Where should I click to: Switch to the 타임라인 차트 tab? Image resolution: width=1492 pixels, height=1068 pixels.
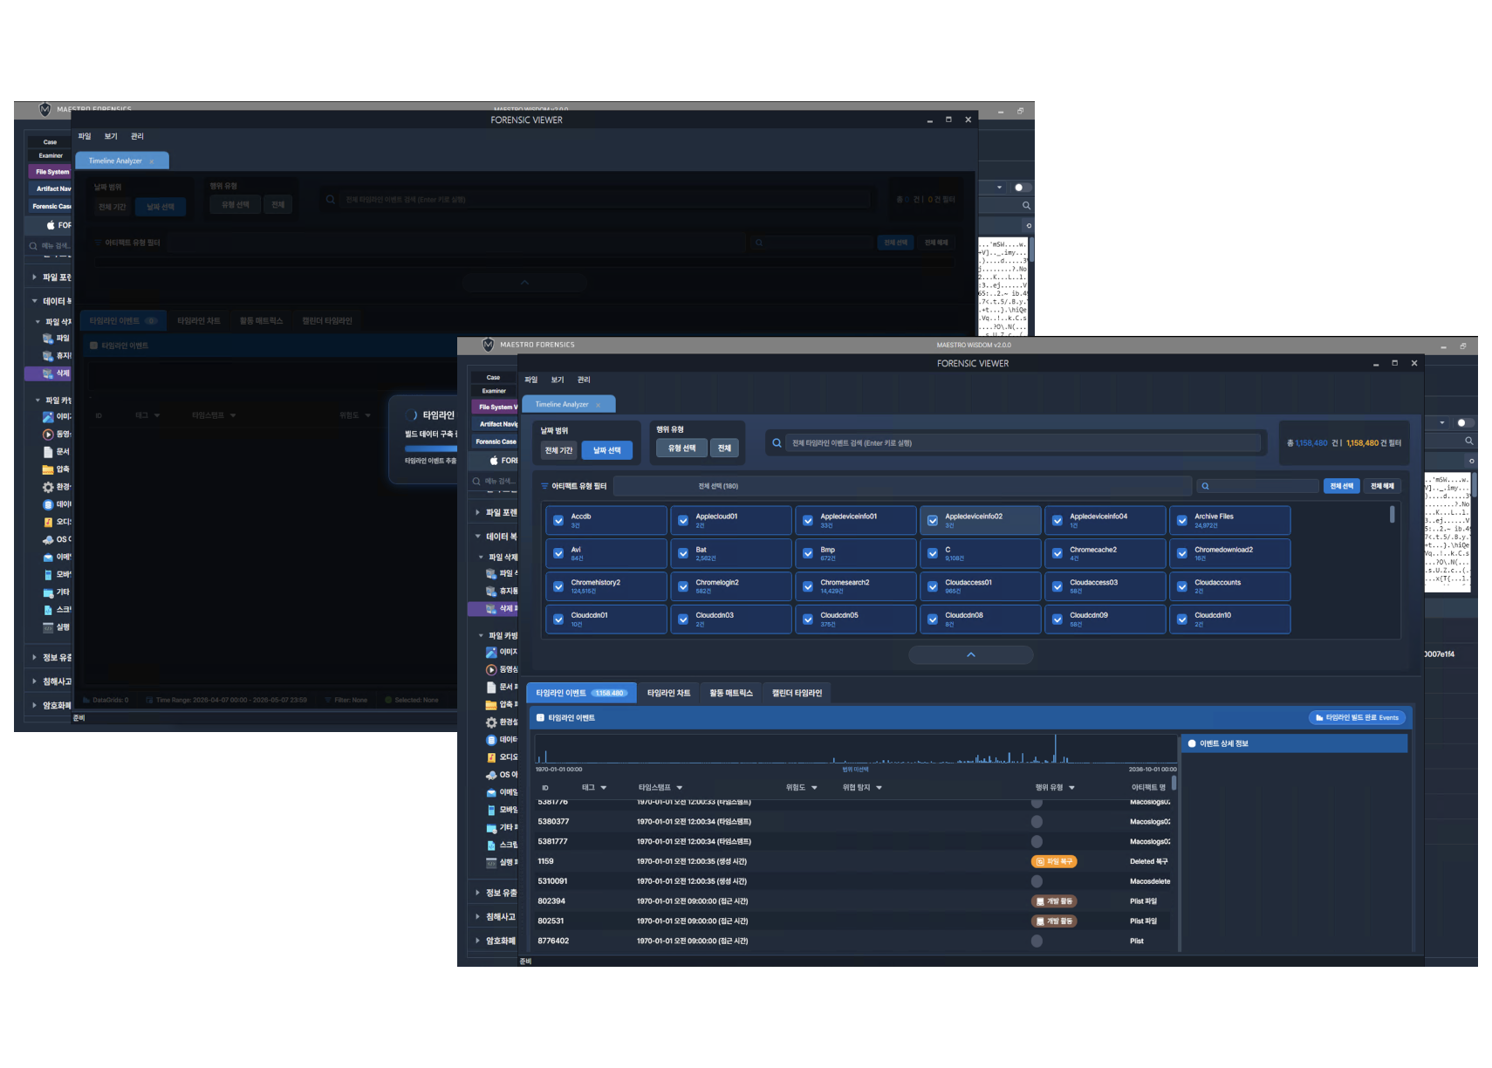point(668,693)
